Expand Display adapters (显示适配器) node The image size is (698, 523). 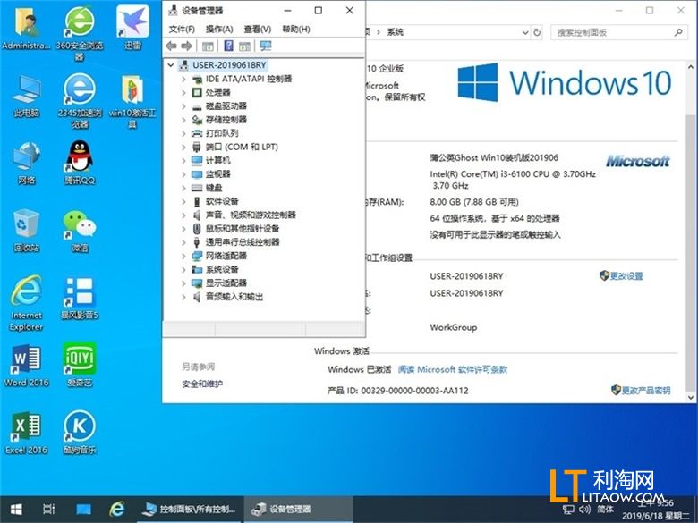click(x=183, y=283)
